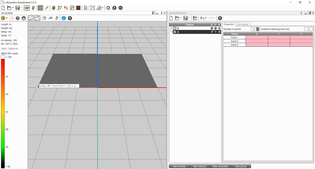Expand the SPL mapping dropdown arrow
315x169 pixels.
tap(7, 18)
